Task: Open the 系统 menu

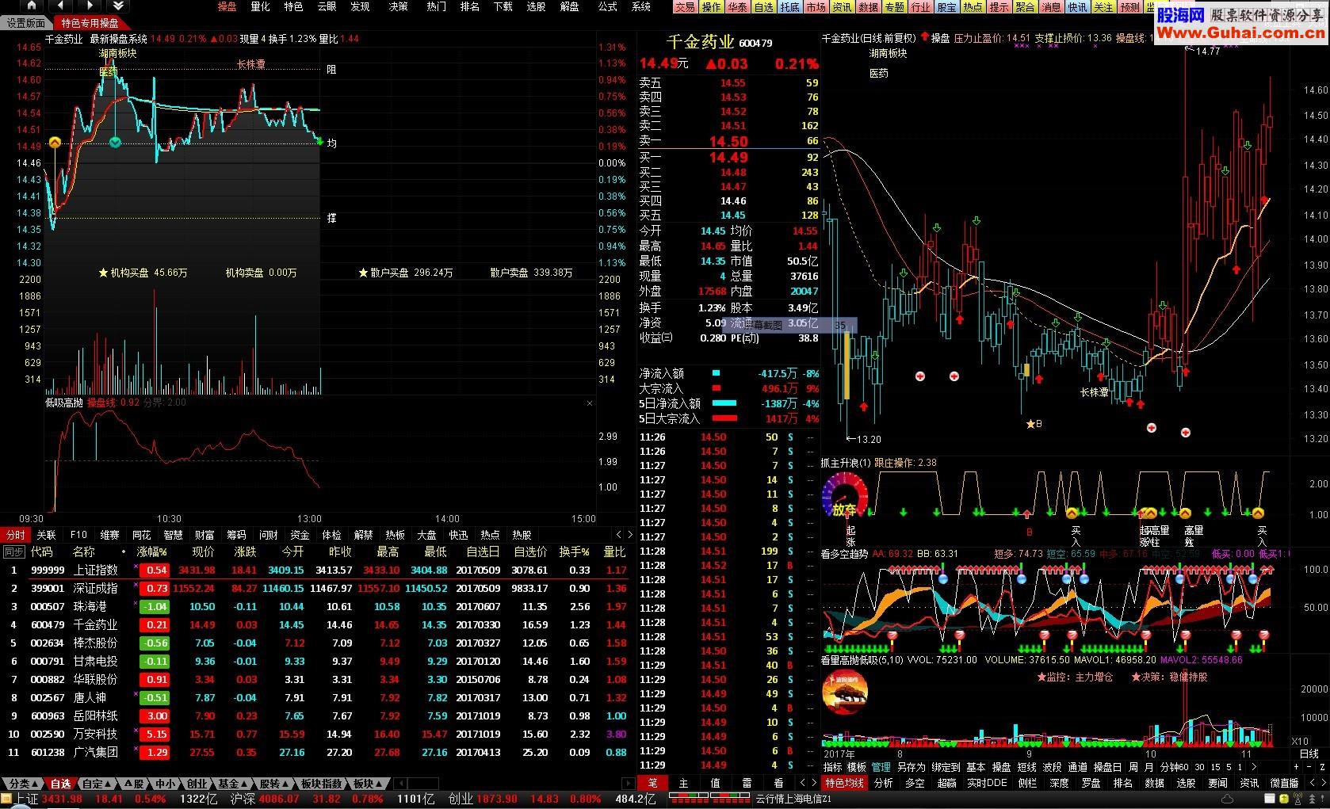Action: [x=641, y=6]
